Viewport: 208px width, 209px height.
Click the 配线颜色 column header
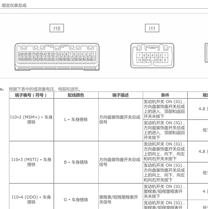click(76, 95)
